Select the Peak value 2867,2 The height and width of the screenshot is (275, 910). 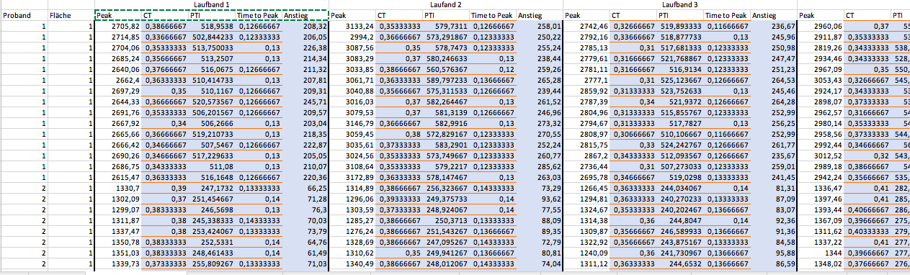click(586, 155)
